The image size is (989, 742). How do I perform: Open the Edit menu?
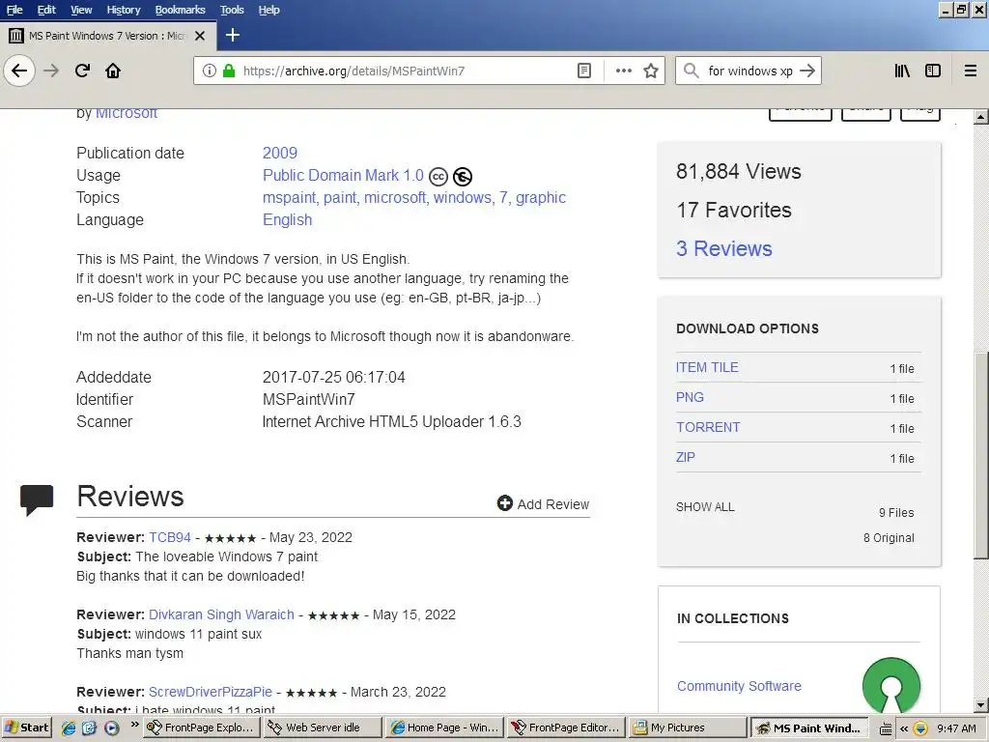[46, 10]
